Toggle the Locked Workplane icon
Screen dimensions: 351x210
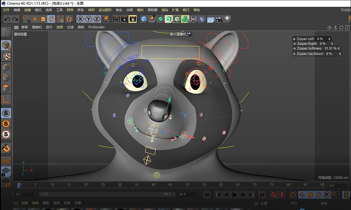click(x=6, y=172)
